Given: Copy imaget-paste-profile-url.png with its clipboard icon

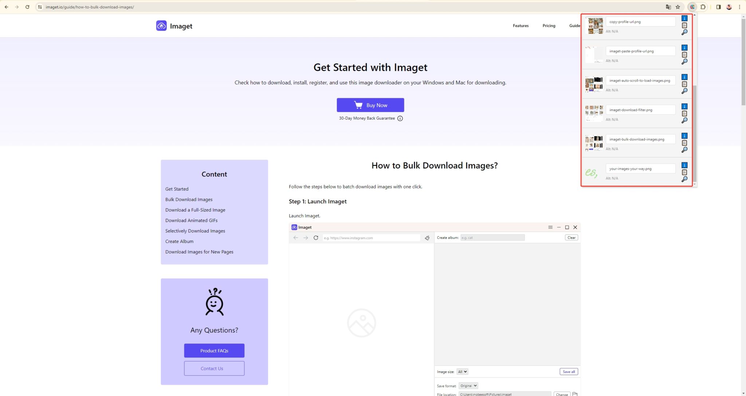Looking at the screenshot, I should 684,54.
